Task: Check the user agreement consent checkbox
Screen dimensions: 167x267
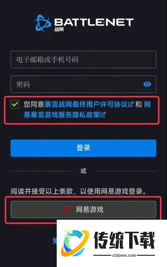Action: tap(15, 104)
